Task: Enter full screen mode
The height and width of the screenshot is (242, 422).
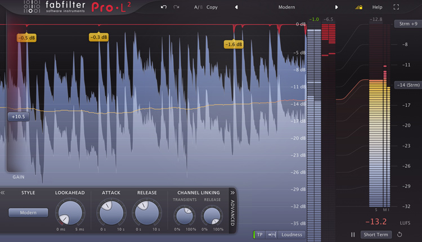Action: click(x=396, y=7)
